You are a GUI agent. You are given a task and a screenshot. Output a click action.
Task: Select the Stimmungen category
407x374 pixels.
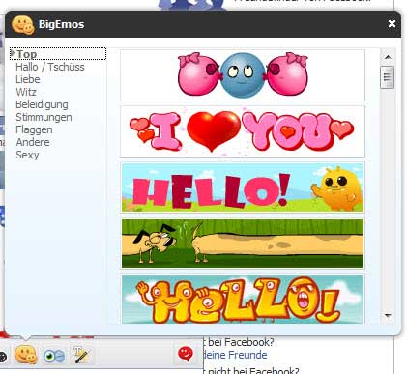44,117
